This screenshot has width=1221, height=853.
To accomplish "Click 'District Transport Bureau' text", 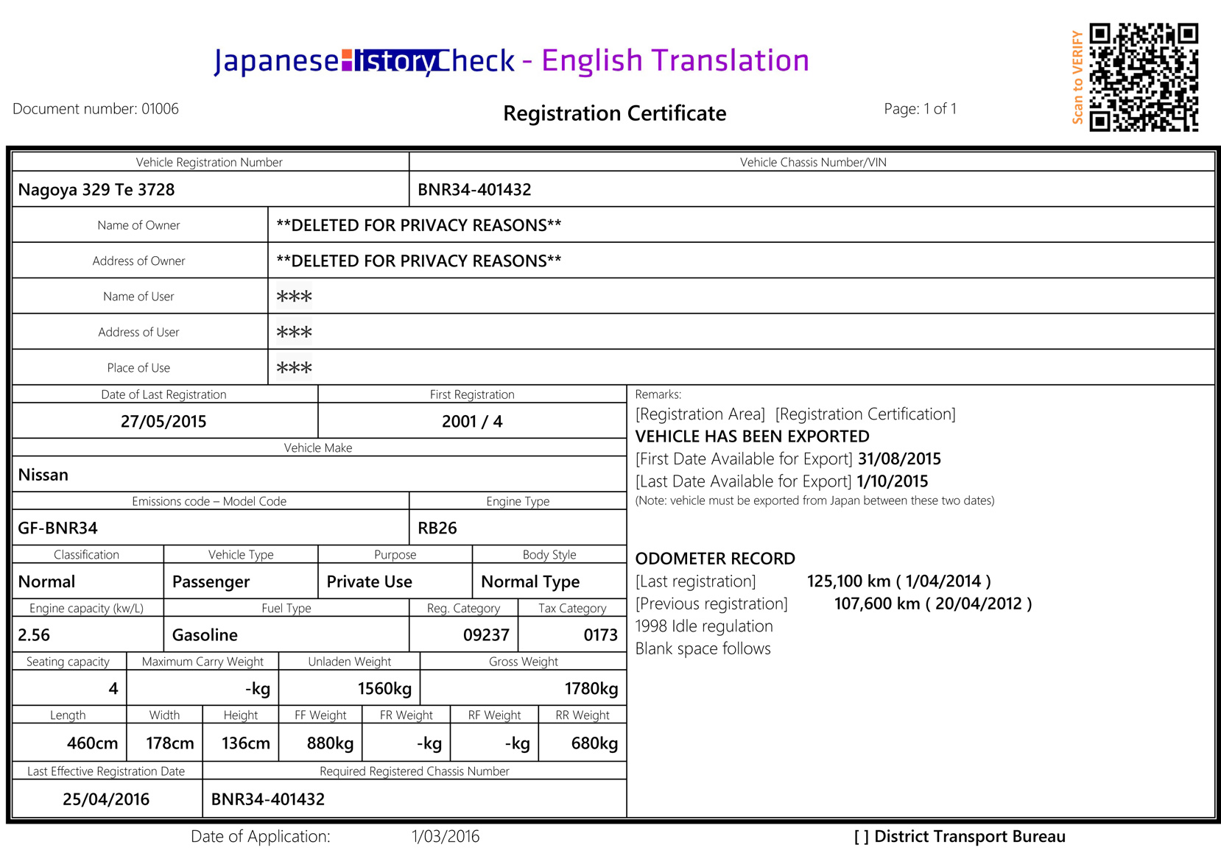I will (x=970, y=837).
